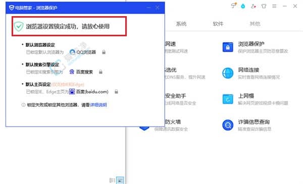The height and width of the screenshot is (184, 303).
Task: Click the 诈骗信息查询 tool title
Action: [x=254, y=122]
